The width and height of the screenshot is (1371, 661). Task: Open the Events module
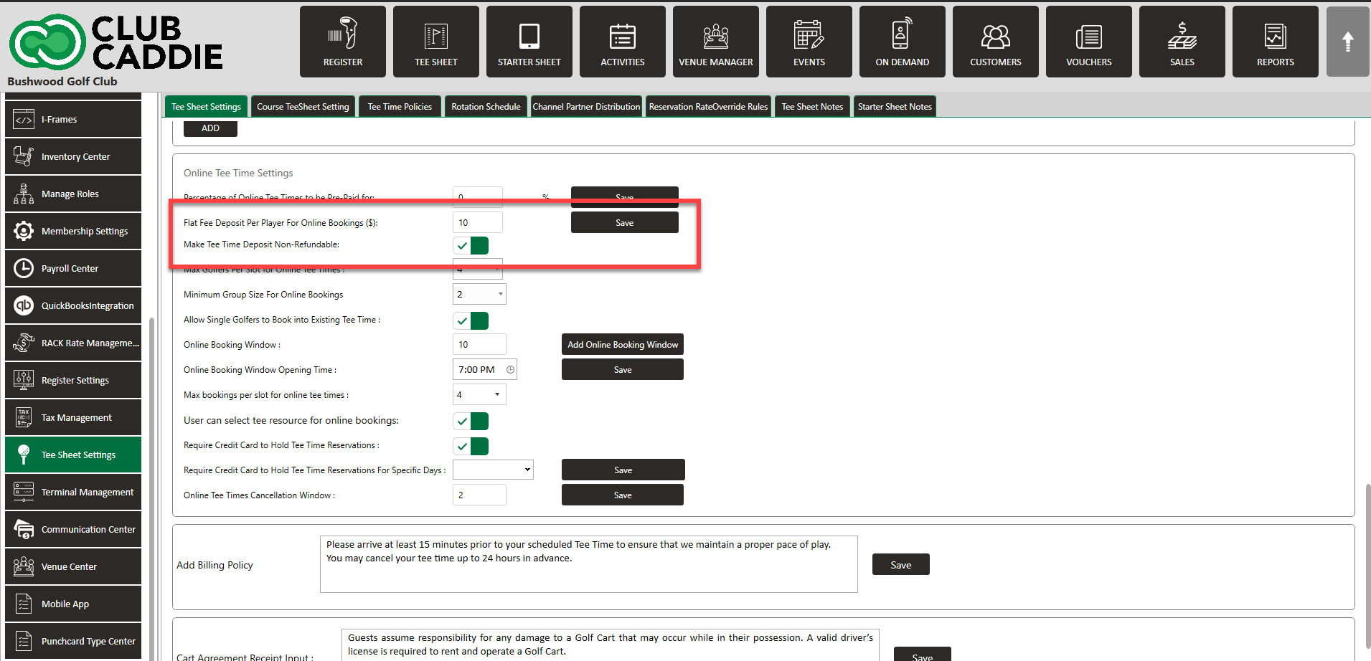coord(809,42)
